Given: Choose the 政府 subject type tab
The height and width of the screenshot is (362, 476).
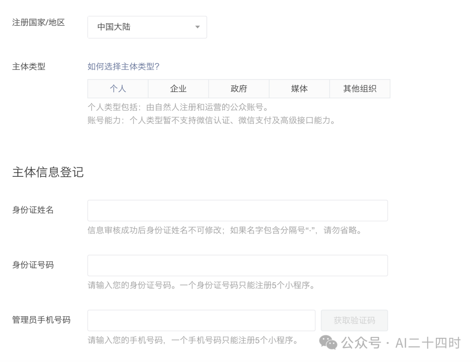Looking at the screenshot, I should pos(238,89).
